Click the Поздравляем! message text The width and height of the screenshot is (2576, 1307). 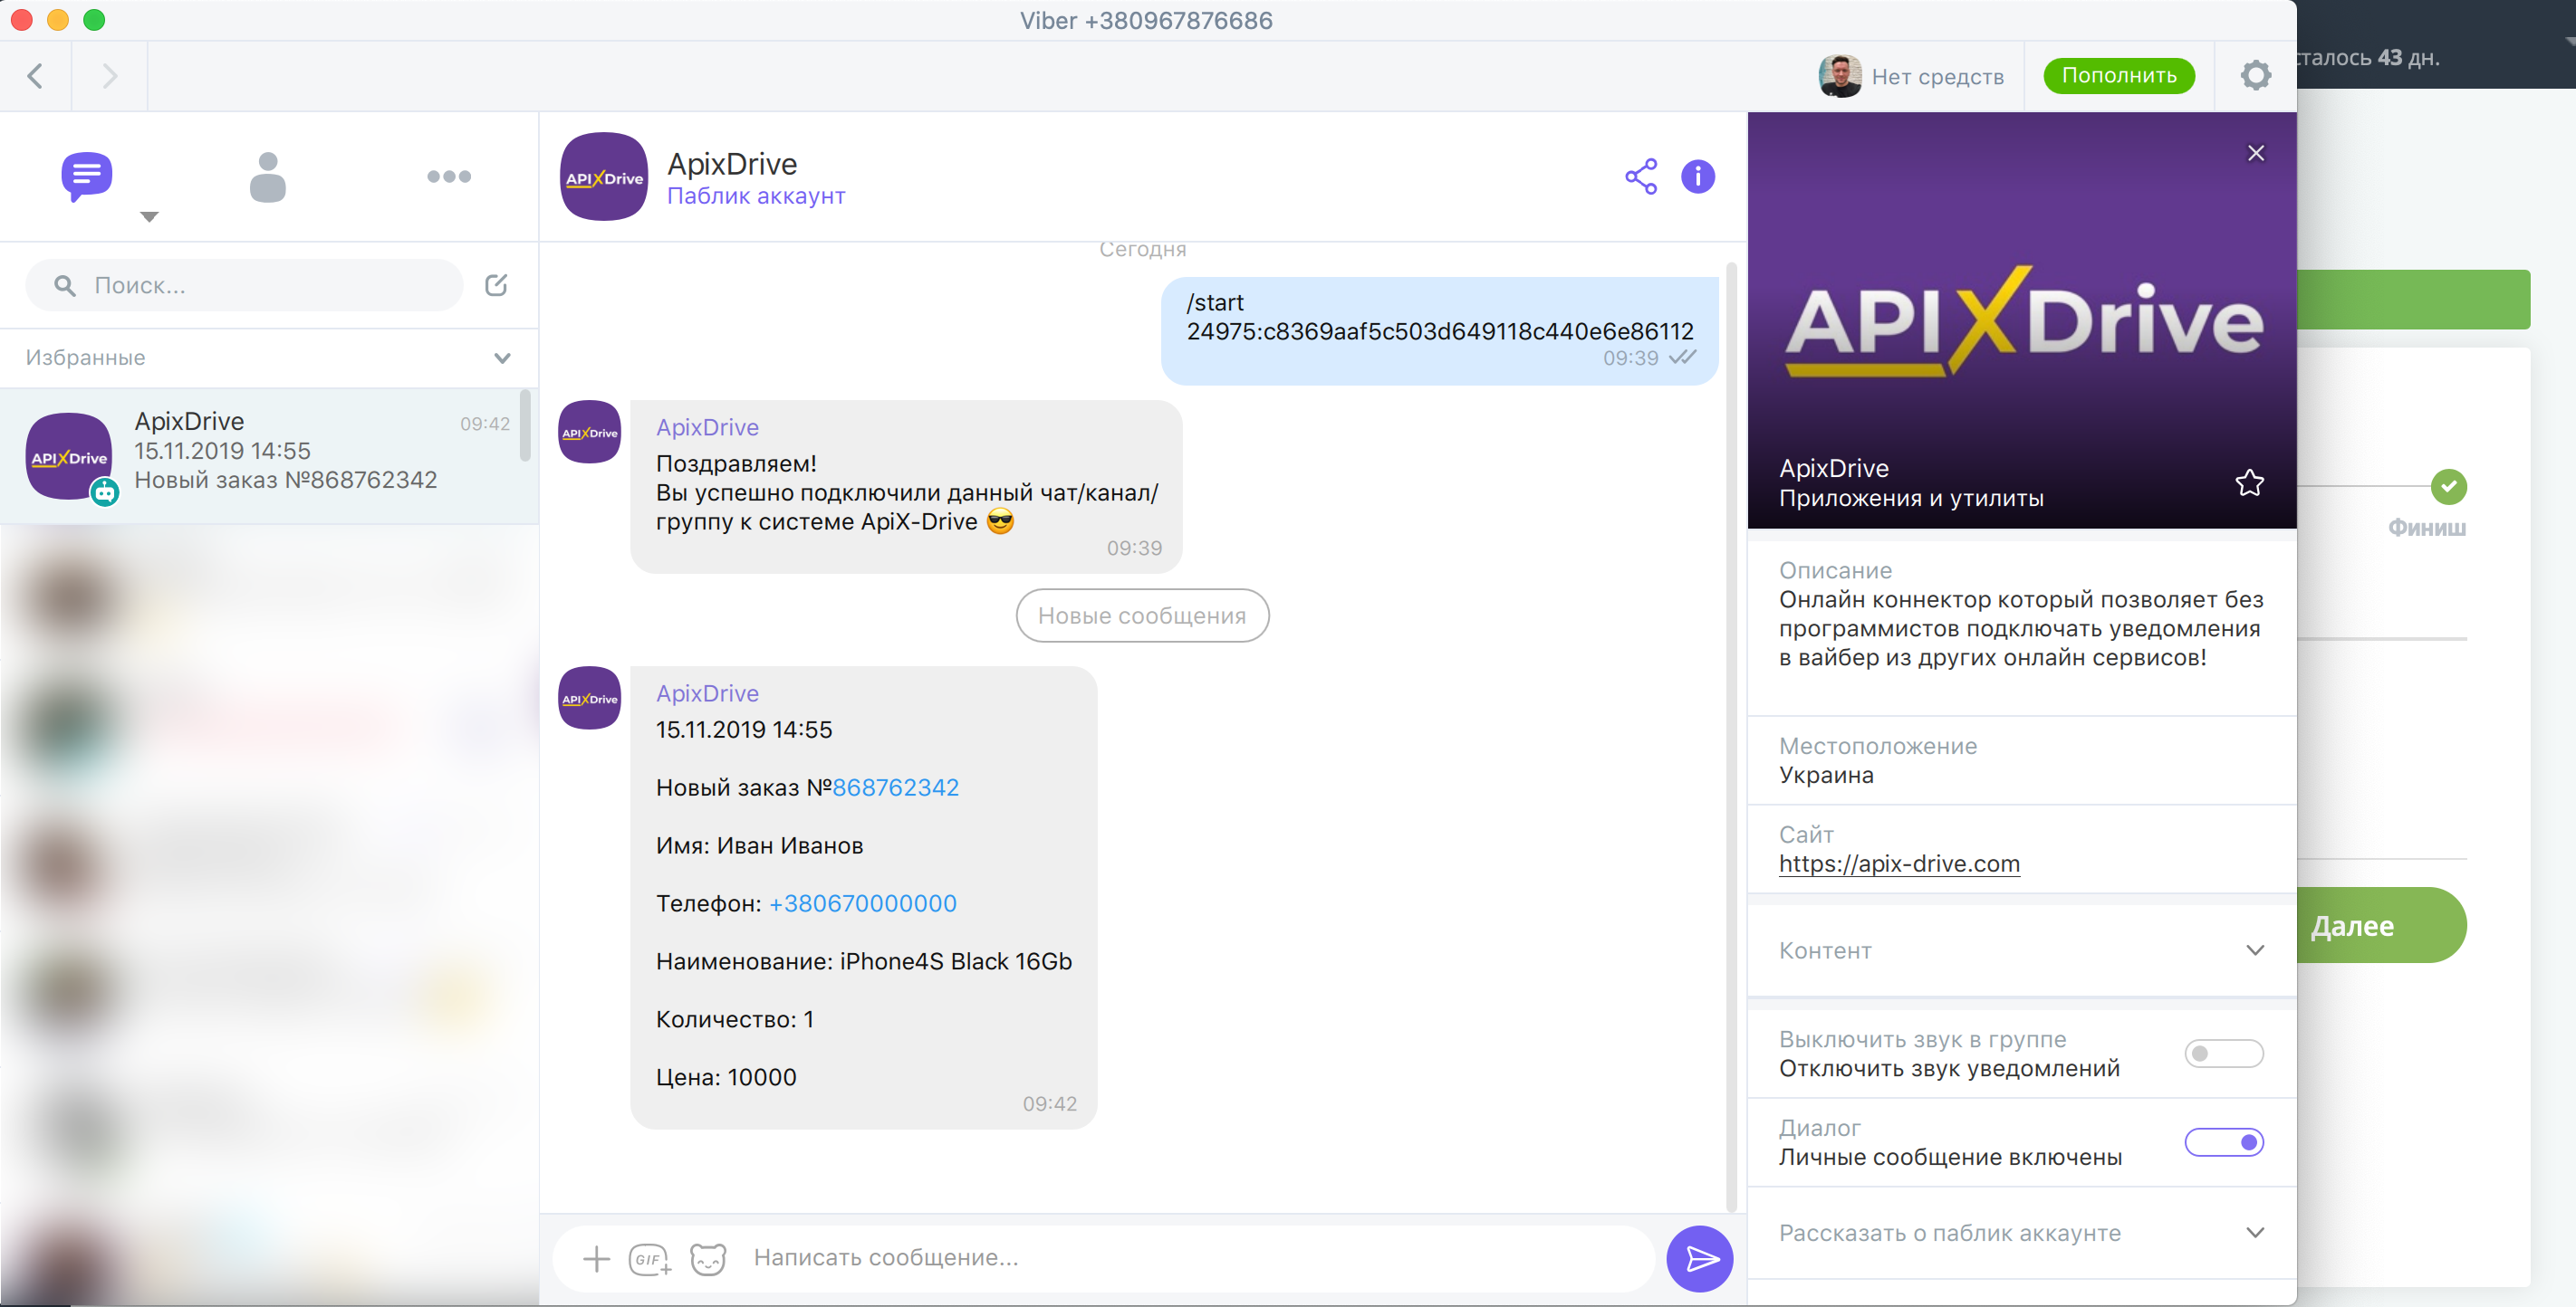tap(736, 463)
